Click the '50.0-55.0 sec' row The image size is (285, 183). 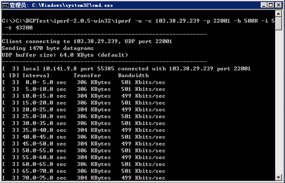(84, 151)
